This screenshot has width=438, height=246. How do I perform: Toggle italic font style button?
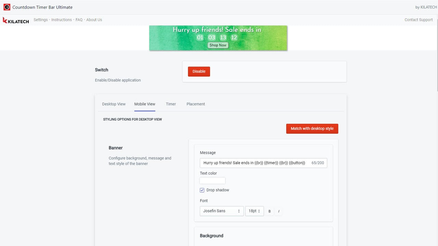[279, 211]
